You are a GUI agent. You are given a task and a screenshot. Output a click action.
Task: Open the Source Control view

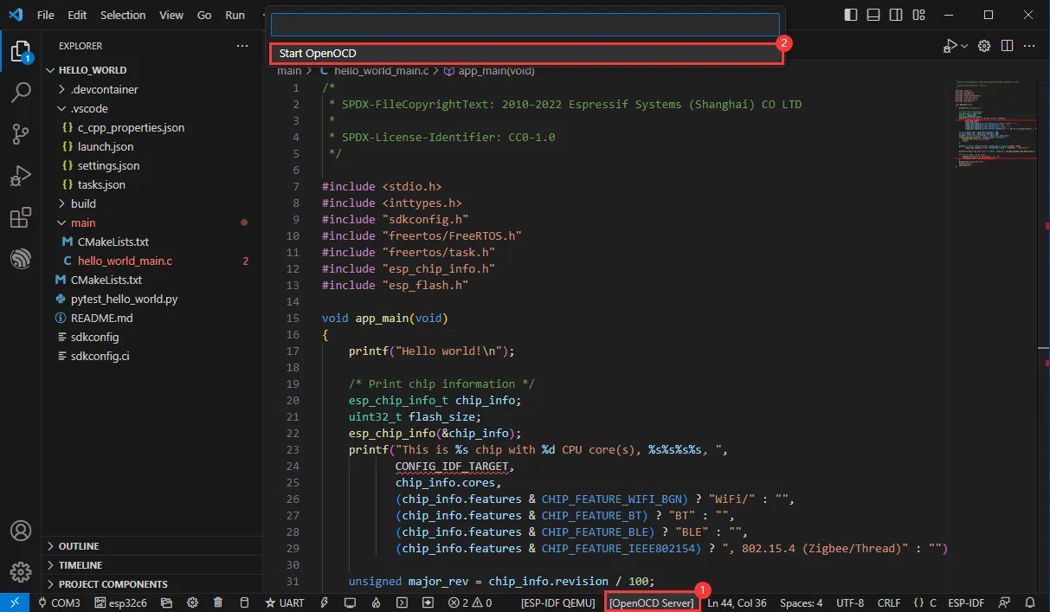pos(21,134)
